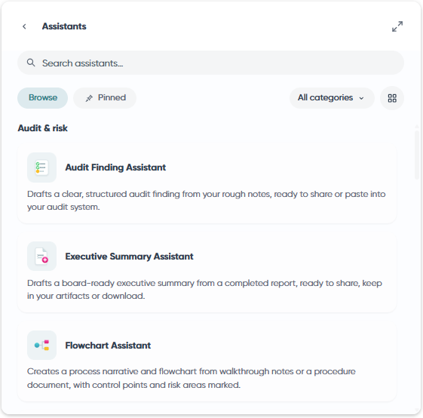Click the All categories chevron arrow

pyautogui.click(x=361, y=98)
